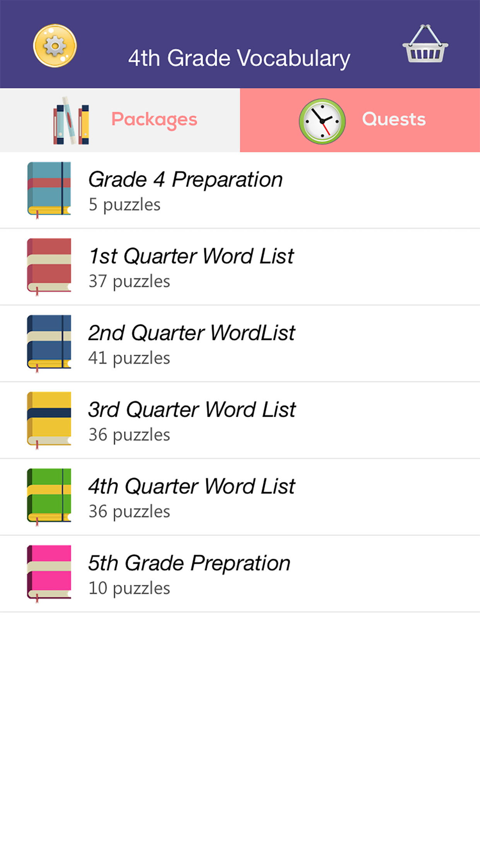This screenshot has width=480, height=853.
Task: Open 5th Grade Prepration package
Action: (x=240, y=574)
